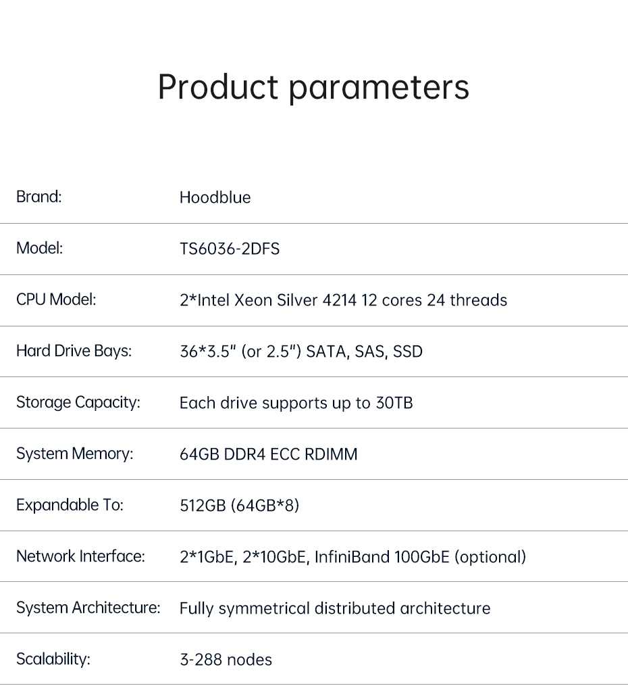Select the "Brand:" label
This screenshot has height=686, width=628.
pos(39,197)
